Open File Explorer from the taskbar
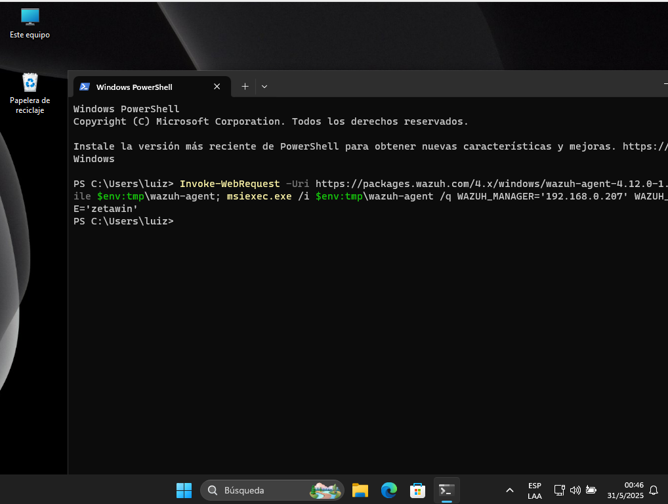The width and height of the screenshot is (668, 504). (360, 490)
